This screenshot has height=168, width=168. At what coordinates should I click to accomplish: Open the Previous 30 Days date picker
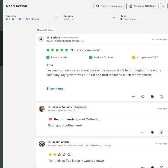142,6
